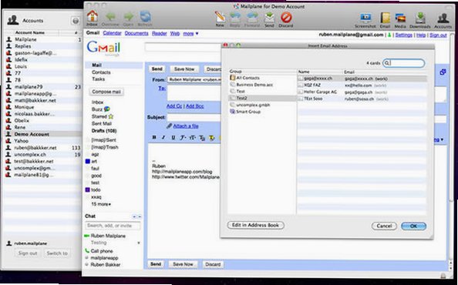Click Switch to button in Accounts panel
Viewport: 458px width, 285px height.
pos(57,253)
